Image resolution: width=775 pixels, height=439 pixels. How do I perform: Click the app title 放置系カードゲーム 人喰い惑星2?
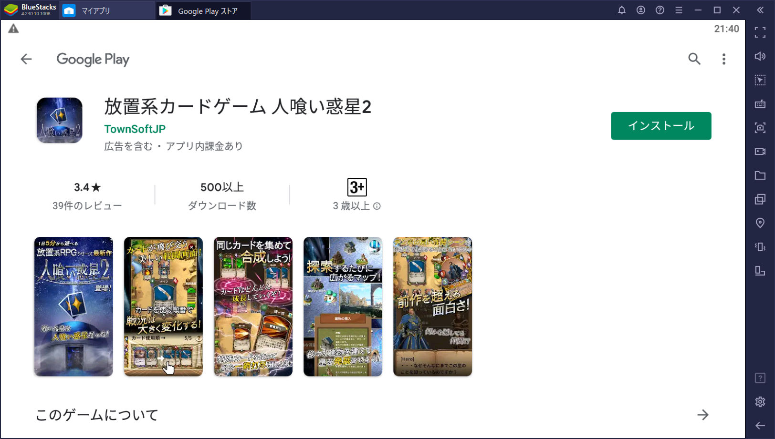click(238, 107)
